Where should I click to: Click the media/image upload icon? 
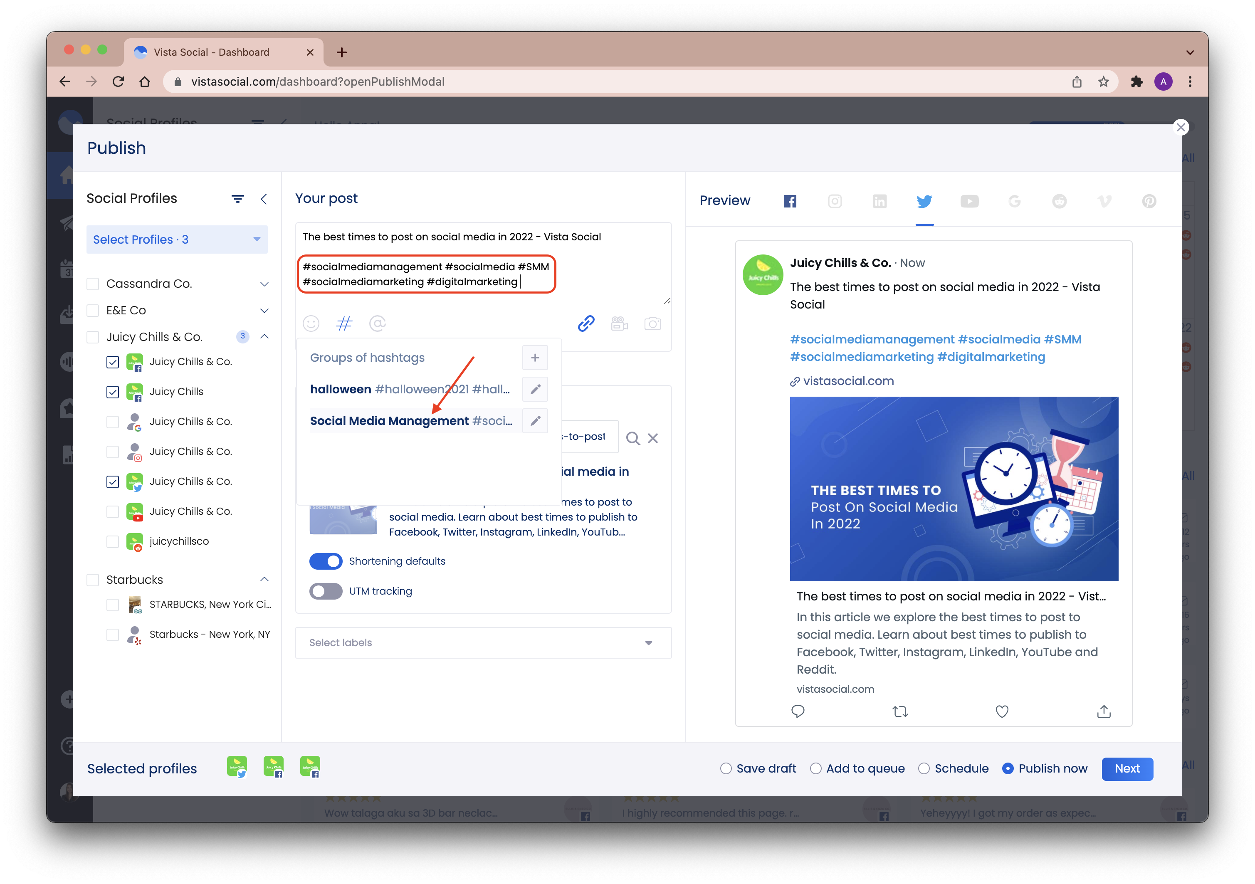(x=653, y=323)
